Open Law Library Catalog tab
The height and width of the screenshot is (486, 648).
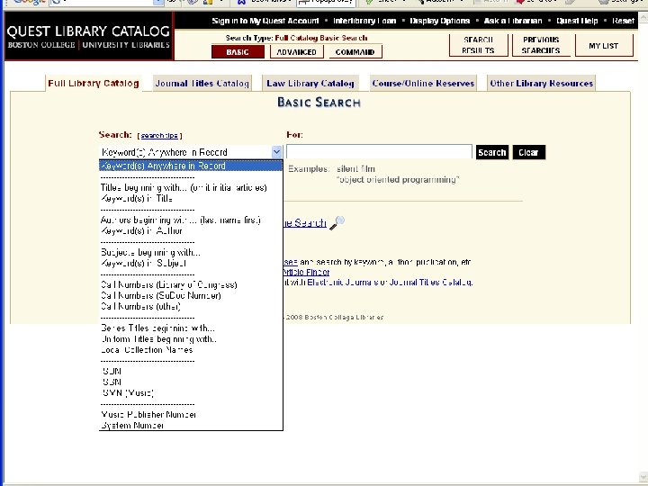click(310, 84)
